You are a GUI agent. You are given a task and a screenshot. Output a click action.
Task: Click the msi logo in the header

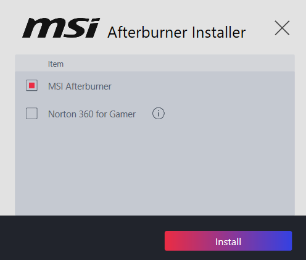pyautogui.click(x=61, y=28)
